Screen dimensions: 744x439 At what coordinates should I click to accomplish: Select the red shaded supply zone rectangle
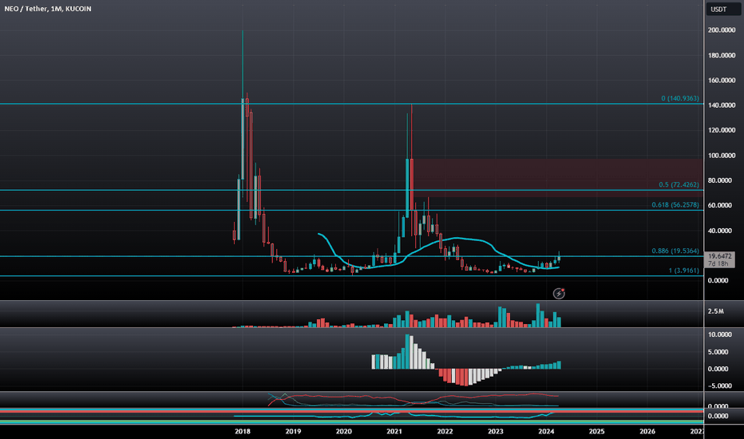pyautogui.click(x=558, y=178)
